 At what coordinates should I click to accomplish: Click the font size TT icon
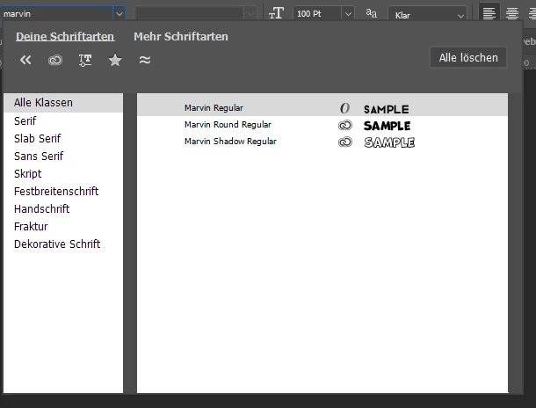(276, 14)
